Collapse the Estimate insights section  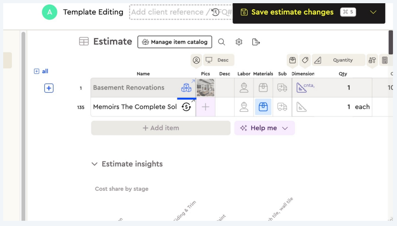click(94, 164)
